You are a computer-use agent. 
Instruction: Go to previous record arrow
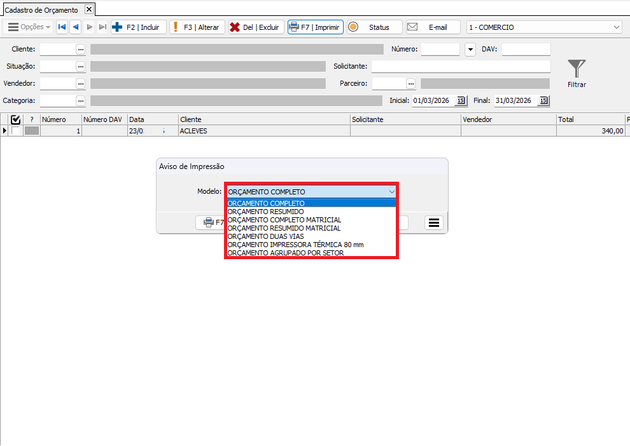click(x=75, y=27)
